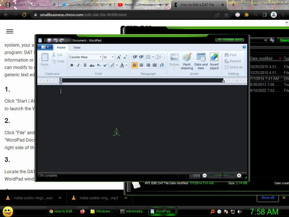Click the text highlight color pen icon
The width and height of the screenshot is (289, 217).
coord(112,65)
